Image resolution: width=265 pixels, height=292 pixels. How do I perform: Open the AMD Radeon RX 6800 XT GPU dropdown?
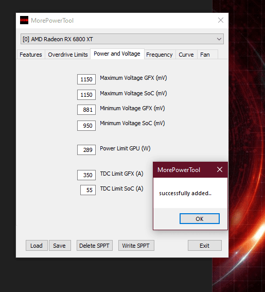(x=122, y=39)
